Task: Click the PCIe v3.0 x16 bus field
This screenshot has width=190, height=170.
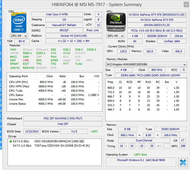Action: [x=157, y=31]
